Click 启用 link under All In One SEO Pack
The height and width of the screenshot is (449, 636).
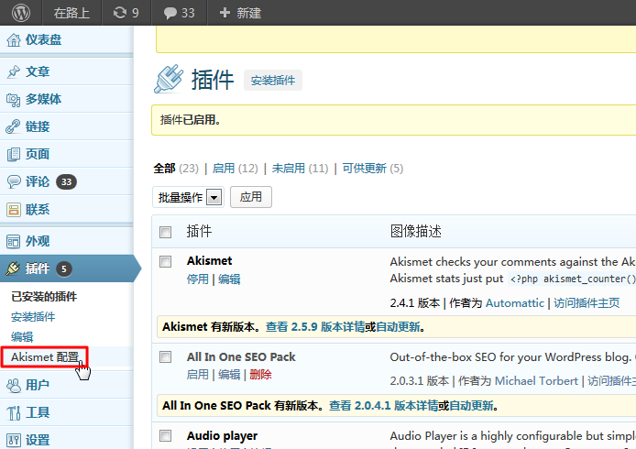(x=198, y=375)
